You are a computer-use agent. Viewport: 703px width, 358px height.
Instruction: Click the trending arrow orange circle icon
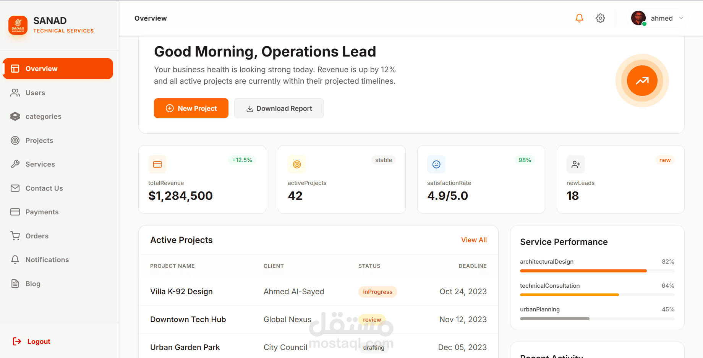[x=642, y=81]
